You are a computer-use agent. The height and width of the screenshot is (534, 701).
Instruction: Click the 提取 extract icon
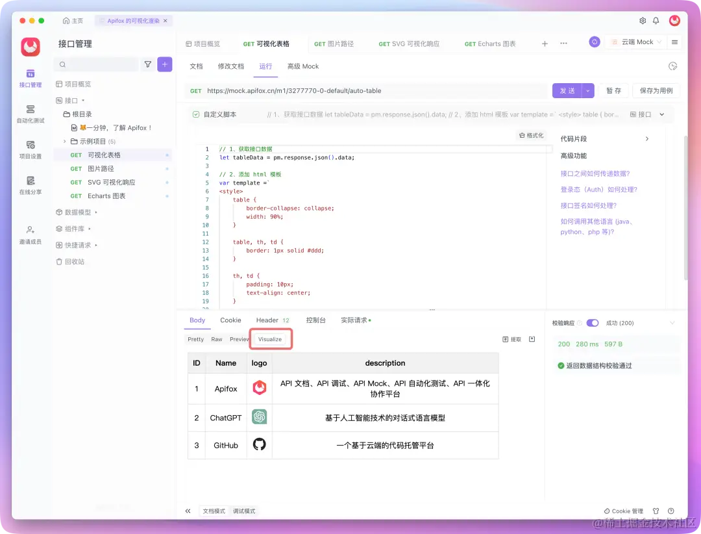coord(512,339)
